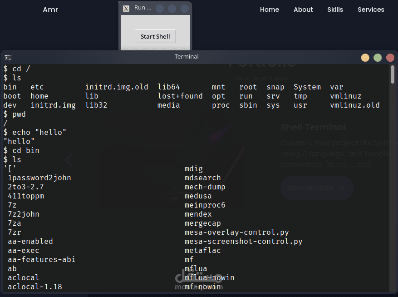398x297 pixels.
Task: Maximize the Terminal with the green button
Action: [x=378, y=58]
